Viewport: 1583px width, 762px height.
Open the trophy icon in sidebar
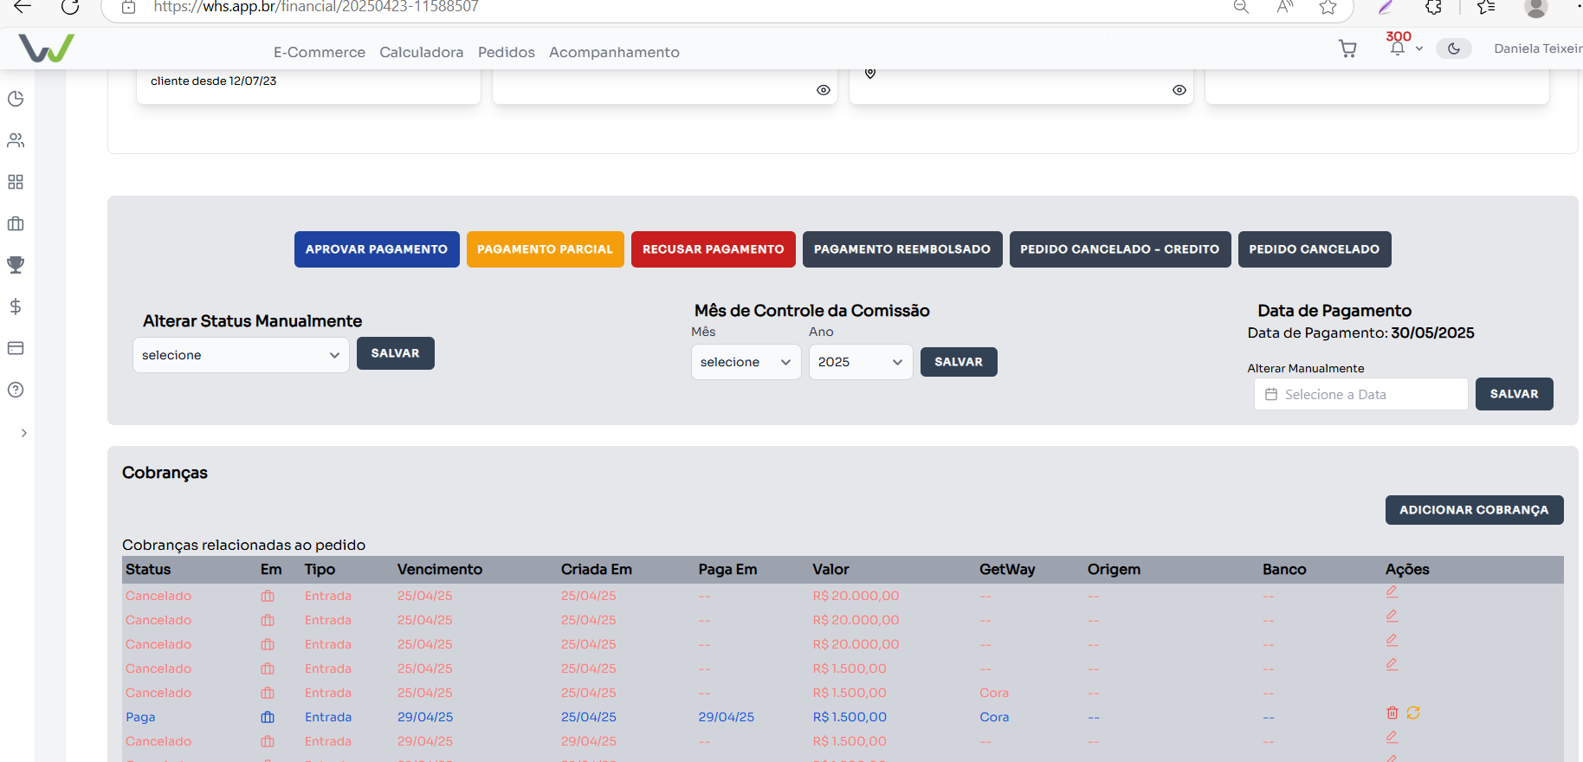[16, 265]
